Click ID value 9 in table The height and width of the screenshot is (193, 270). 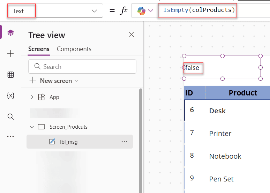tap(192, 178)
